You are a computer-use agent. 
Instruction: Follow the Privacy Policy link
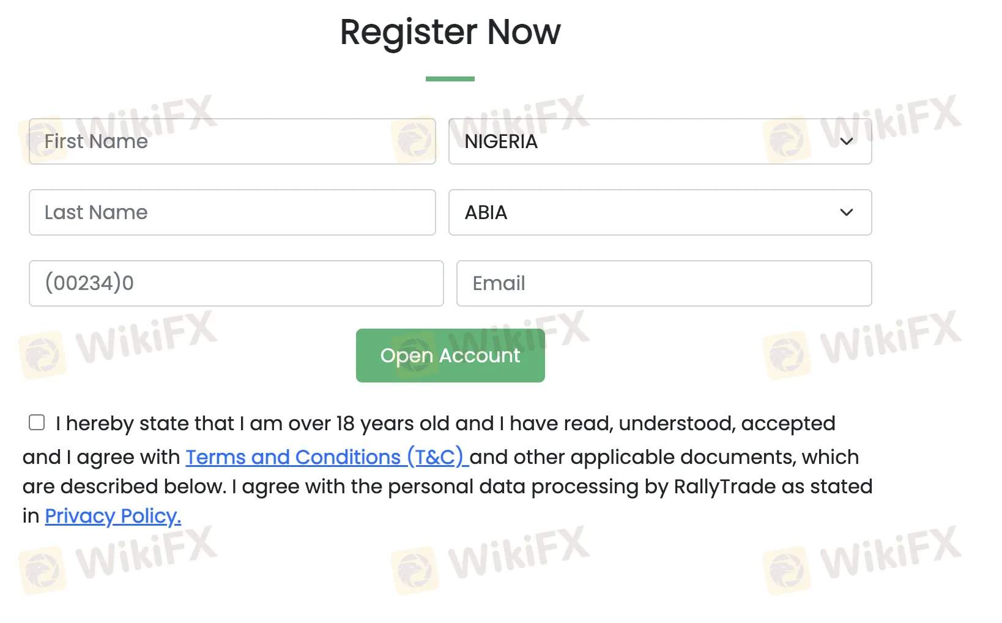[113, 516]
